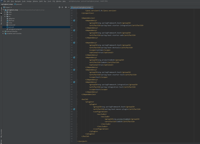Click springboot_emqx breadcrumb in navigation bar
This screenshot has height=144, width=200.
pos(7,4)
